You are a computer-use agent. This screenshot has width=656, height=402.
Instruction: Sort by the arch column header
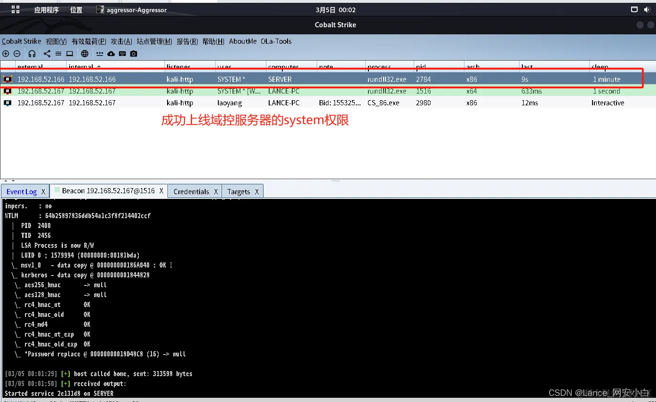492,66
